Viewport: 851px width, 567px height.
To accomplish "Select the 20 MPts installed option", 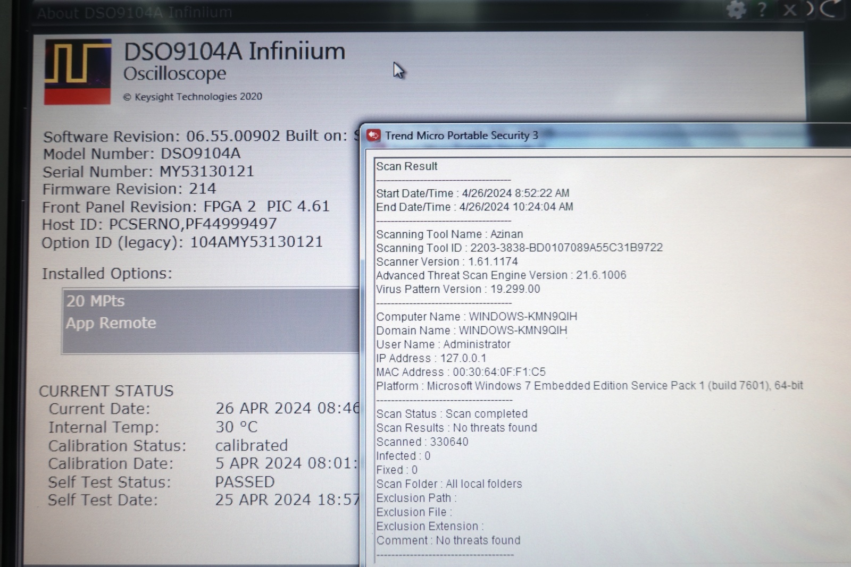I will tap(95, 301).
